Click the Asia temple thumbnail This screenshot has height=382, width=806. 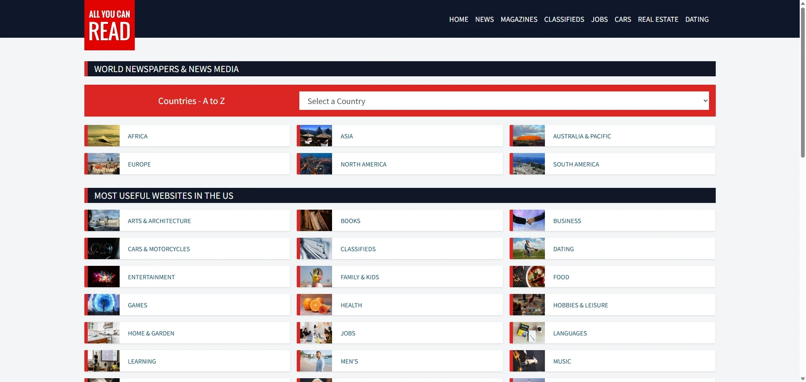click(x=316, y=135)
